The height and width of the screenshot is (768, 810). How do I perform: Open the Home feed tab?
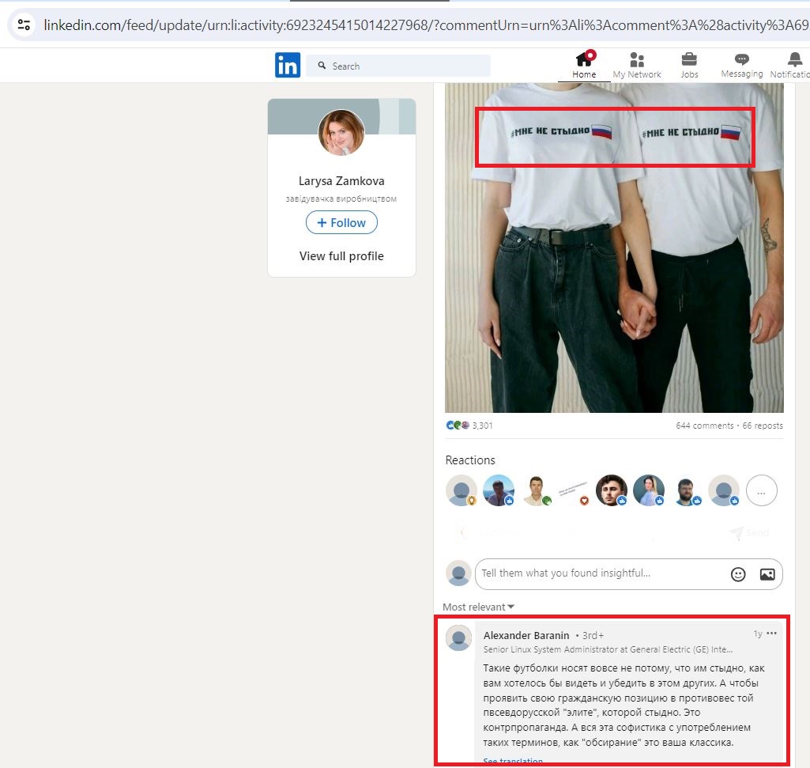point(584,65)
